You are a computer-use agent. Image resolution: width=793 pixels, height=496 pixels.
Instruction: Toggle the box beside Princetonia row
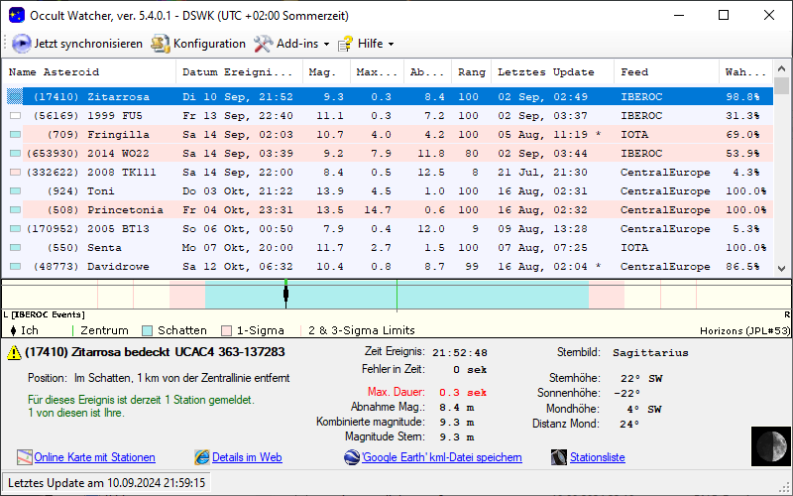(x=14, y=210)
